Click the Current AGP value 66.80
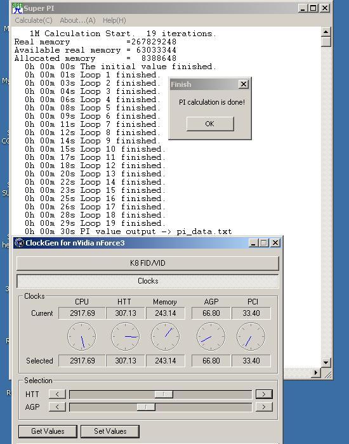 [211, 313]
